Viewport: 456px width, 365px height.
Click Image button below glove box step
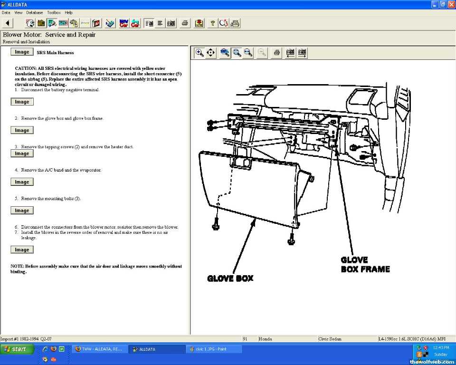coord(22,130)
